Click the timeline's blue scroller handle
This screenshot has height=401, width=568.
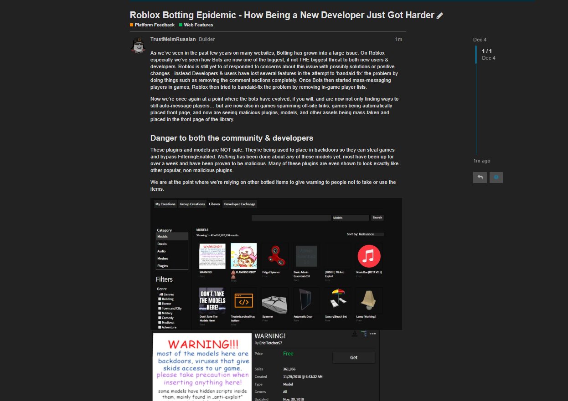coord(476,54)
